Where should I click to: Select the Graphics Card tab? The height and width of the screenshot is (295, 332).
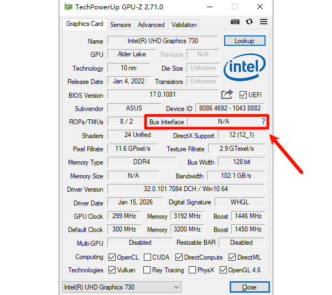(x=85, y=24)
